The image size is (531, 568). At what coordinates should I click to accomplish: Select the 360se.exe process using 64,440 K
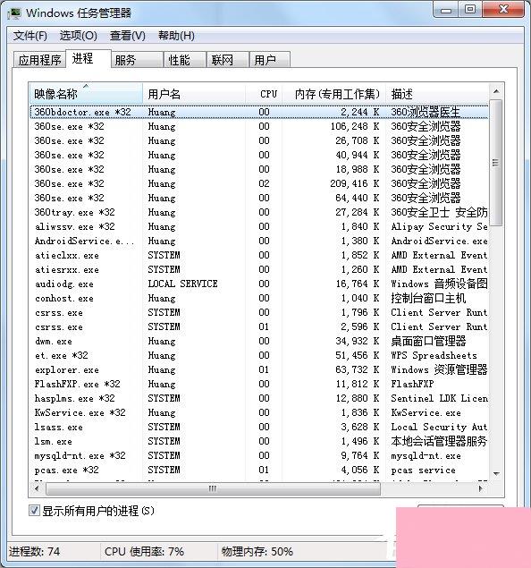click(259, 198)
